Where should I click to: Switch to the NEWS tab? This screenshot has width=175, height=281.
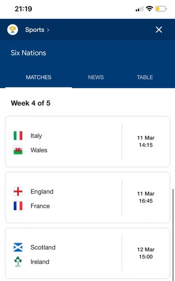[x=96, y=77]
